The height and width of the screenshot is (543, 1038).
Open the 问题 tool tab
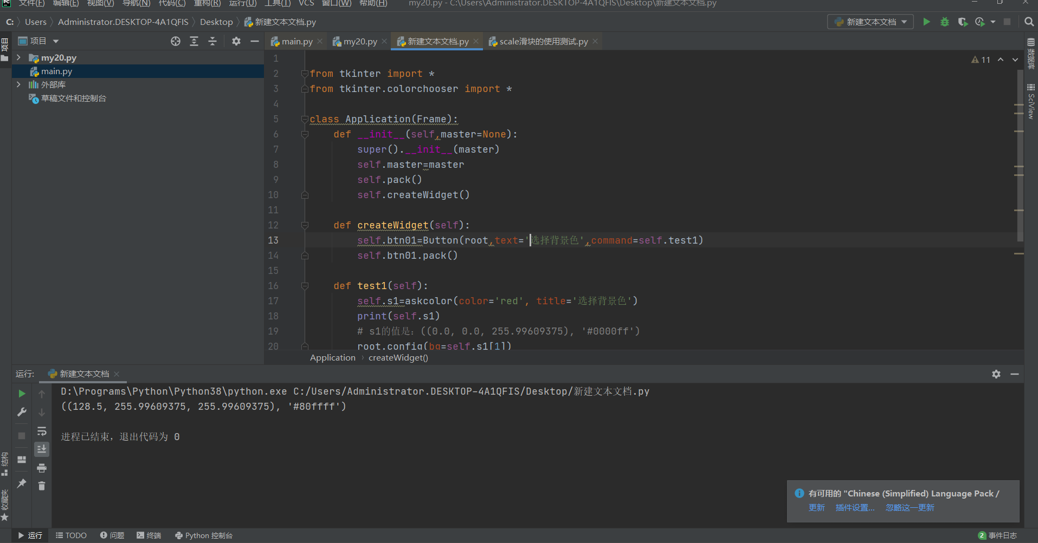point(112,535)
